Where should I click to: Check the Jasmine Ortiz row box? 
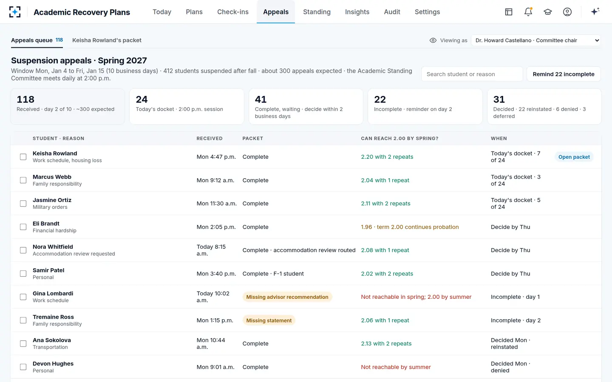tap(23, 204)
